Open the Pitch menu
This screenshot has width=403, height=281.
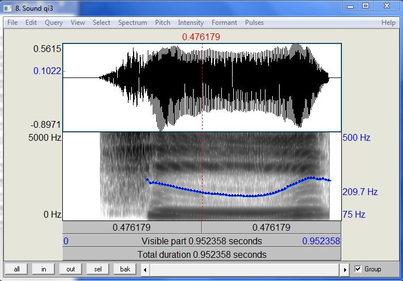point(162,23)
